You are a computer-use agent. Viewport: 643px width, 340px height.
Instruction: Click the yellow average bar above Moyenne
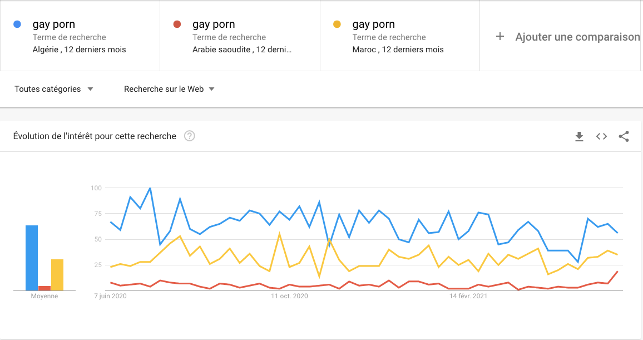(57, 275)
